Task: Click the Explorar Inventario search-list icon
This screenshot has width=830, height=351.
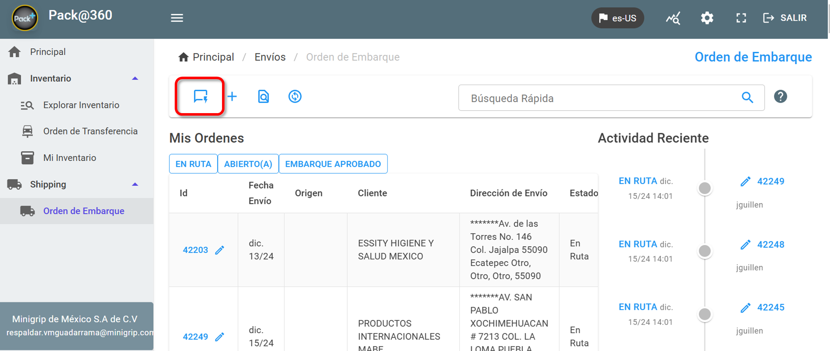Action: (27, 105)
